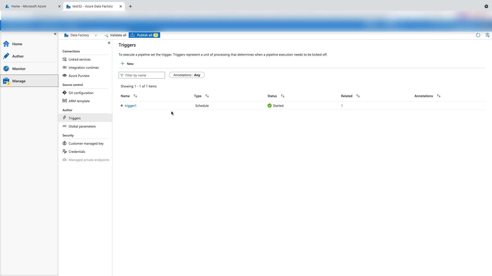Open the Annotations filter dropdown
492x276 pixels.
[187, 75]
